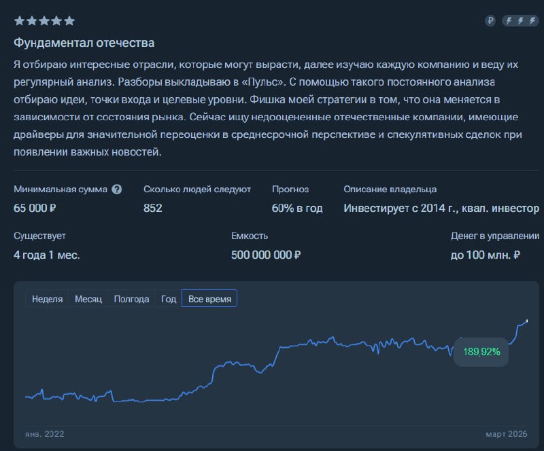The width and height of the screenshot is (544, 451).
Task: Click the question mark beside Минимальная сумма
Action: (x=117, y=190)
